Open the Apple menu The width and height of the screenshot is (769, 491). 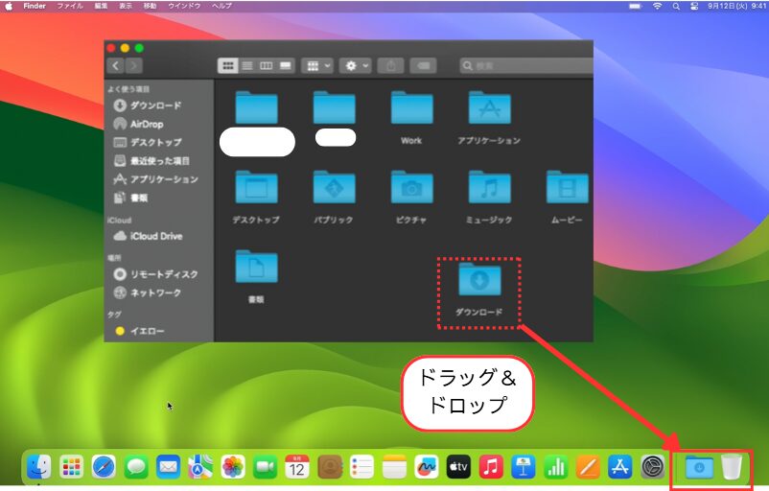coord(10,6)
